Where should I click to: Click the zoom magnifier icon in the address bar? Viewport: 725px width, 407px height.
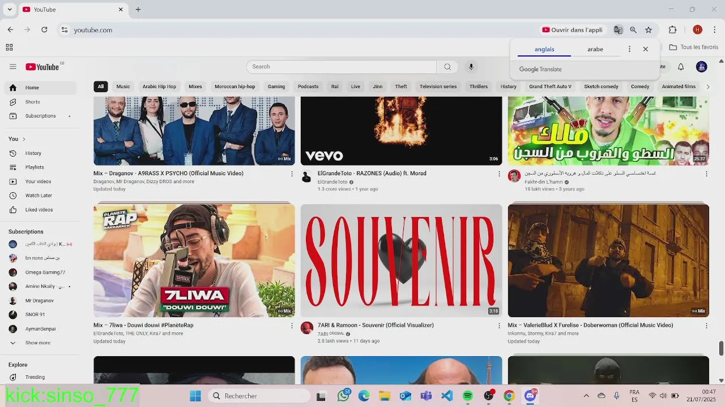tap(633, 30)
